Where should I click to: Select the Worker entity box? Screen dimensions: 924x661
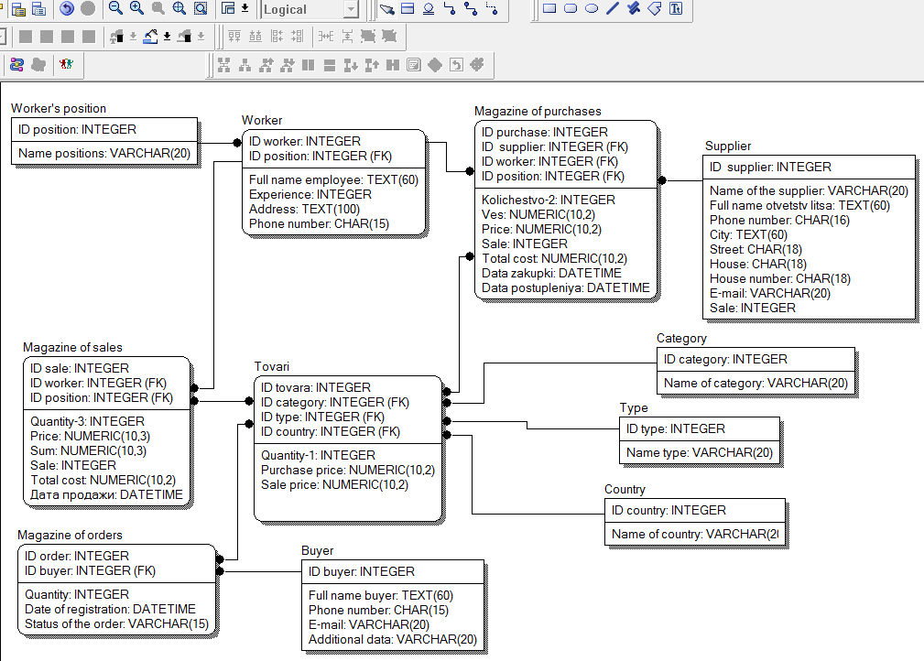333,182
